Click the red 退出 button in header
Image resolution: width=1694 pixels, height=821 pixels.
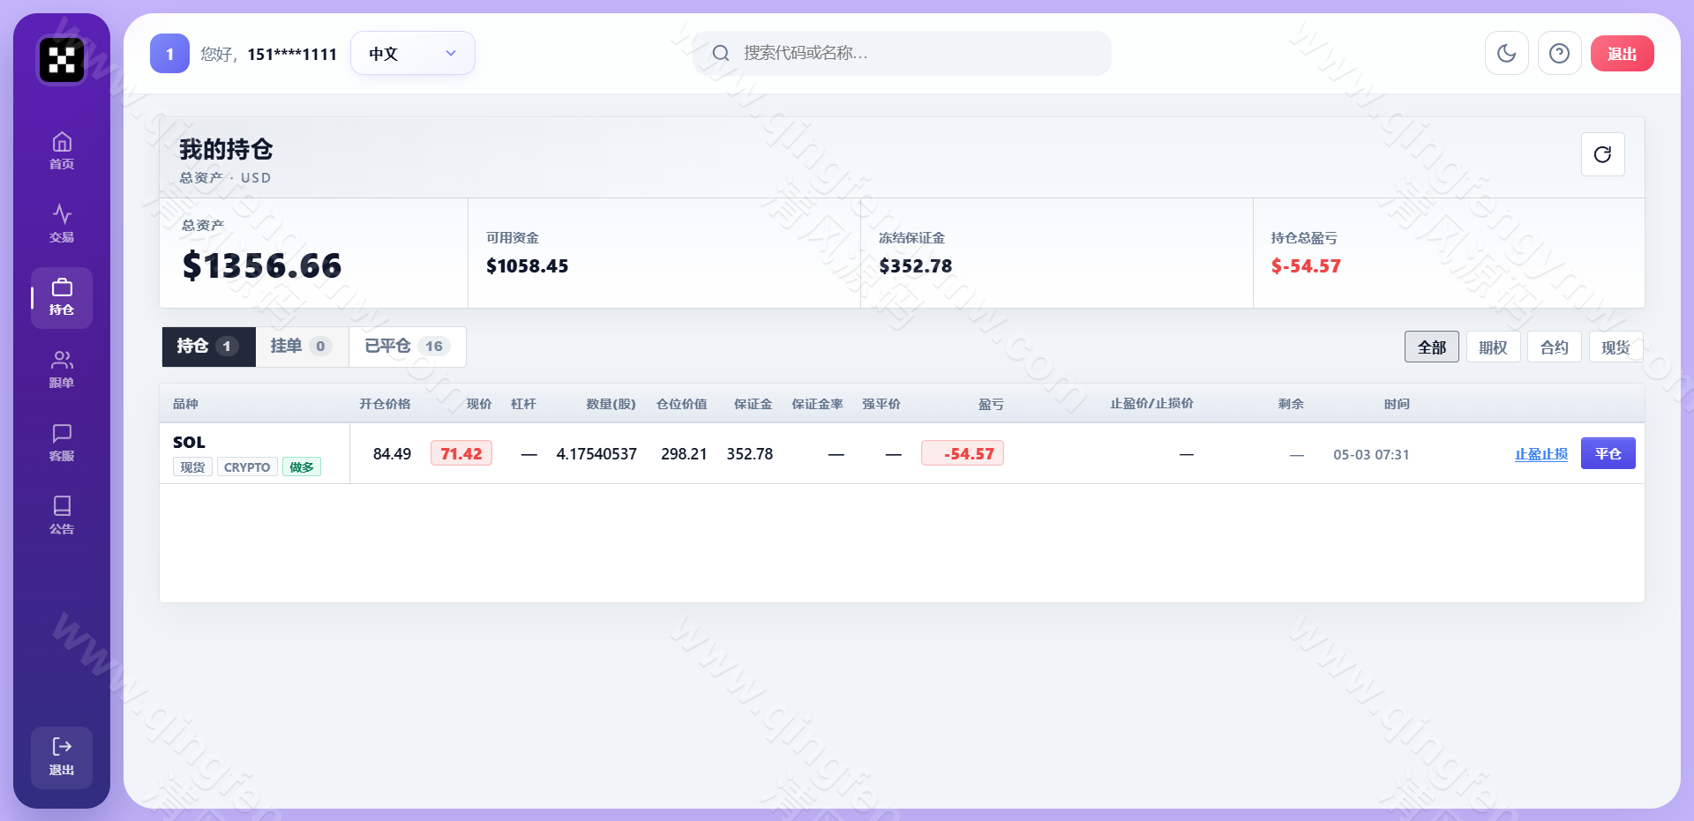[x=1622, y=54]
